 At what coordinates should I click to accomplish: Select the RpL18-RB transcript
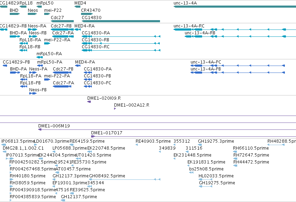click(24, 50)
